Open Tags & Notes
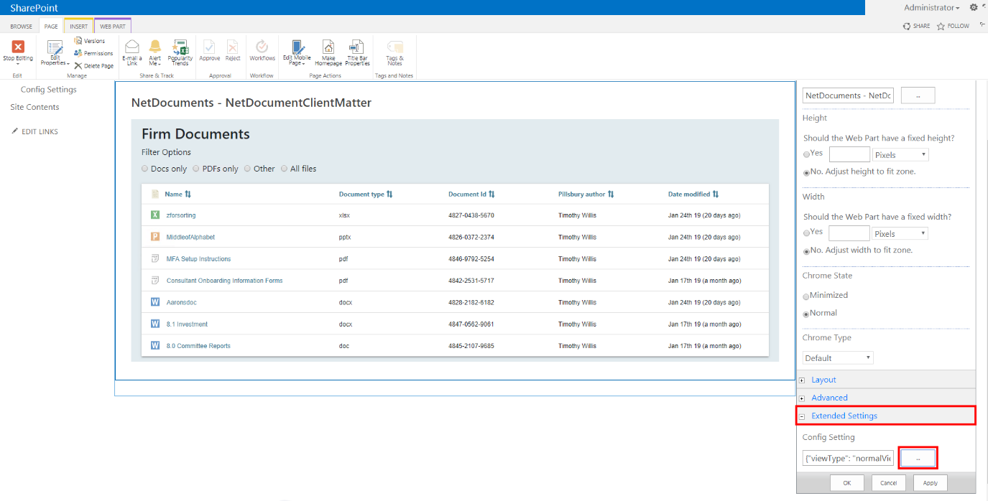 [x=394, y=53]
